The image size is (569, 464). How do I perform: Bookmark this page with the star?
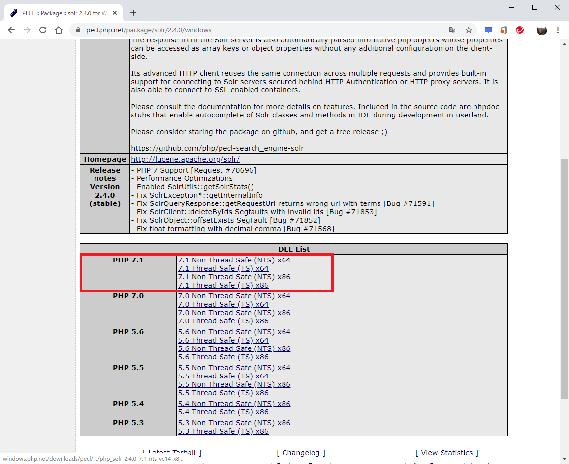point(469,30)
